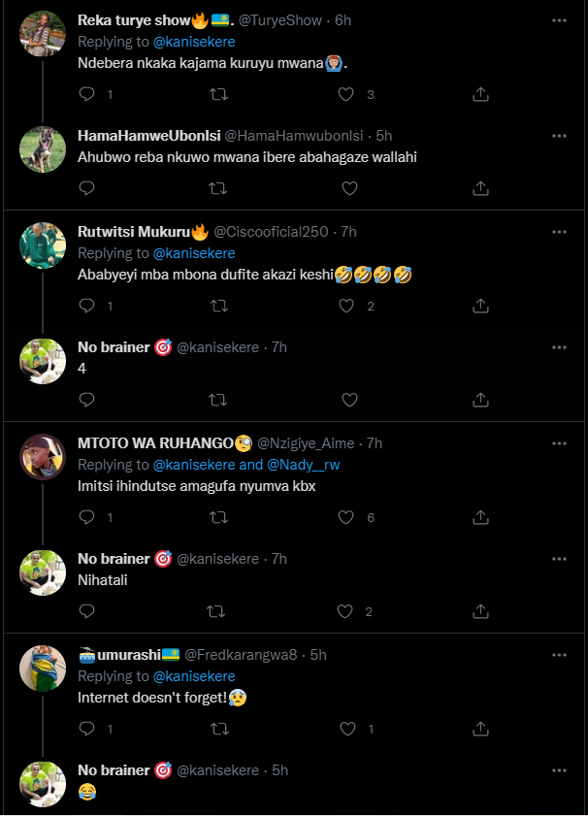
Task: Open more options for umurashi's tweet
Action: 559,654
